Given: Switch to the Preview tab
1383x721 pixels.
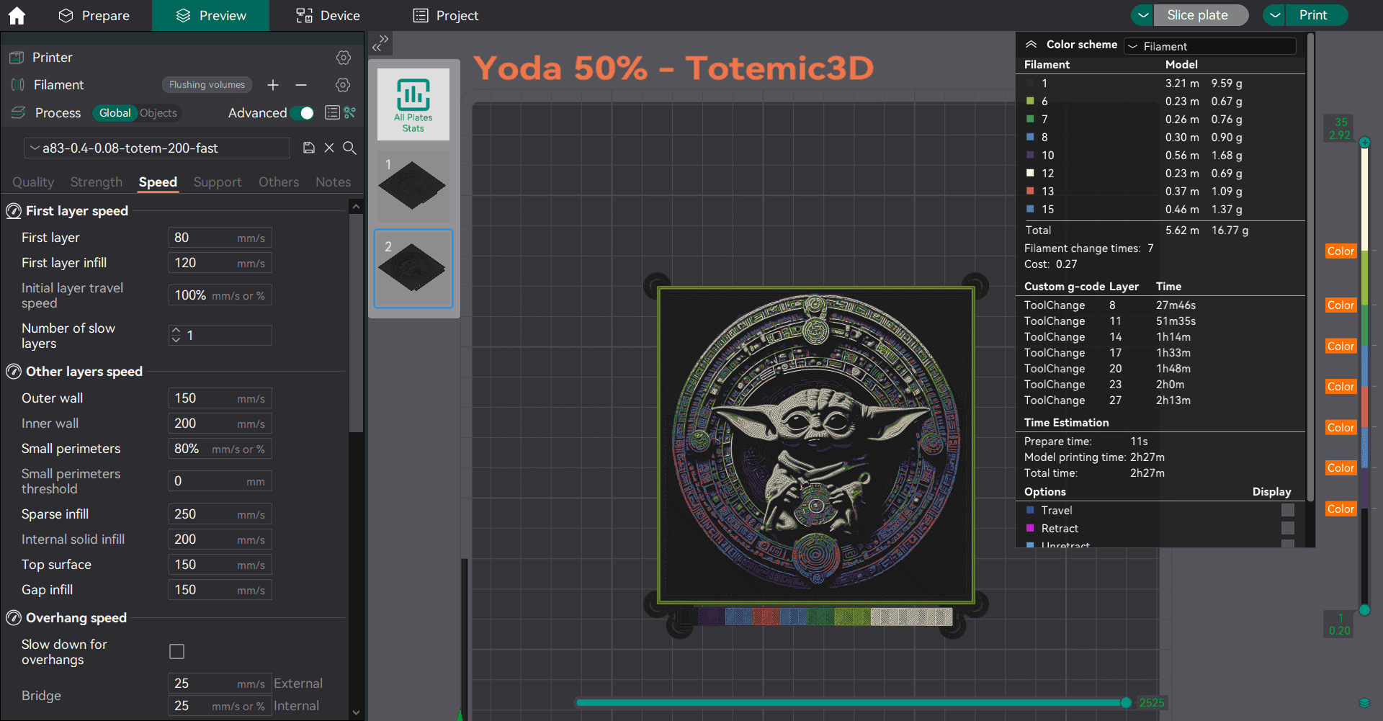Looking at the screenshot, I should [x=211, y=15].
